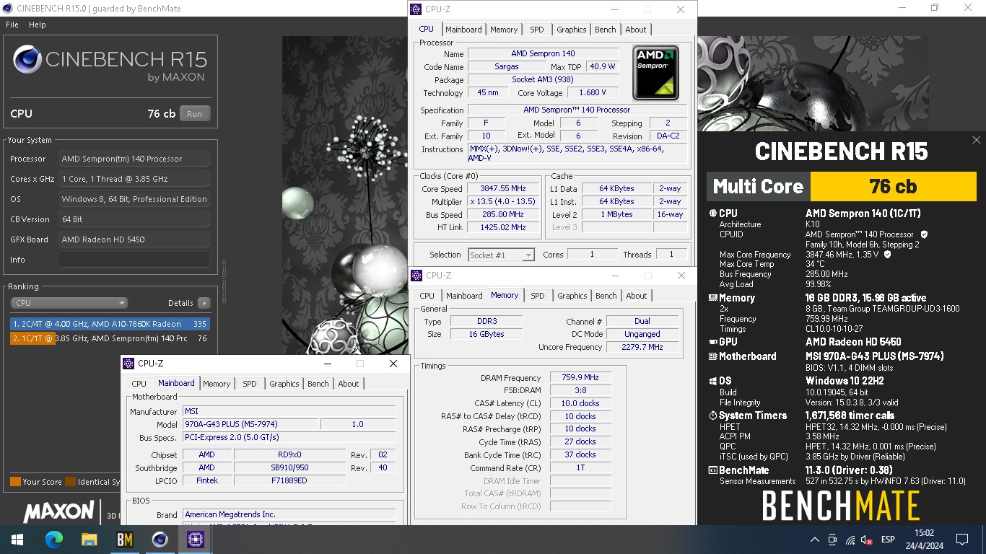The height and width of the screenshot is (554, 986).
Task: Click the AMD Sempron logo image
Action: (x=655, y=73)
